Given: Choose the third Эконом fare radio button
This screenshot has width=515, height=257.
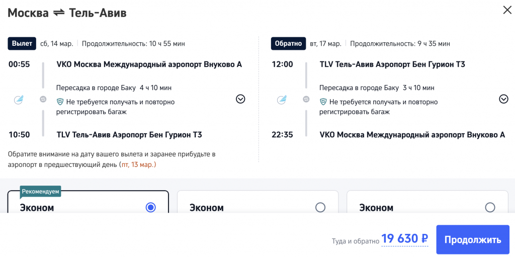Looking at the screenshot, I should tap(490, 207).
